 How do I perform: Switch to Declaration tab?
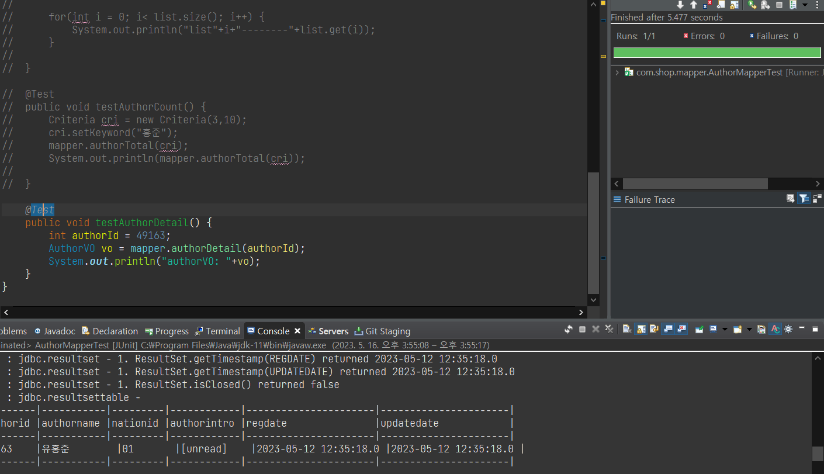110,331
